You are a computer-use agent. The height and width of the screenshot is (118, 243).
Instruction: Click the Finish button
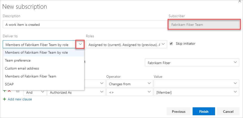(204, 112)
